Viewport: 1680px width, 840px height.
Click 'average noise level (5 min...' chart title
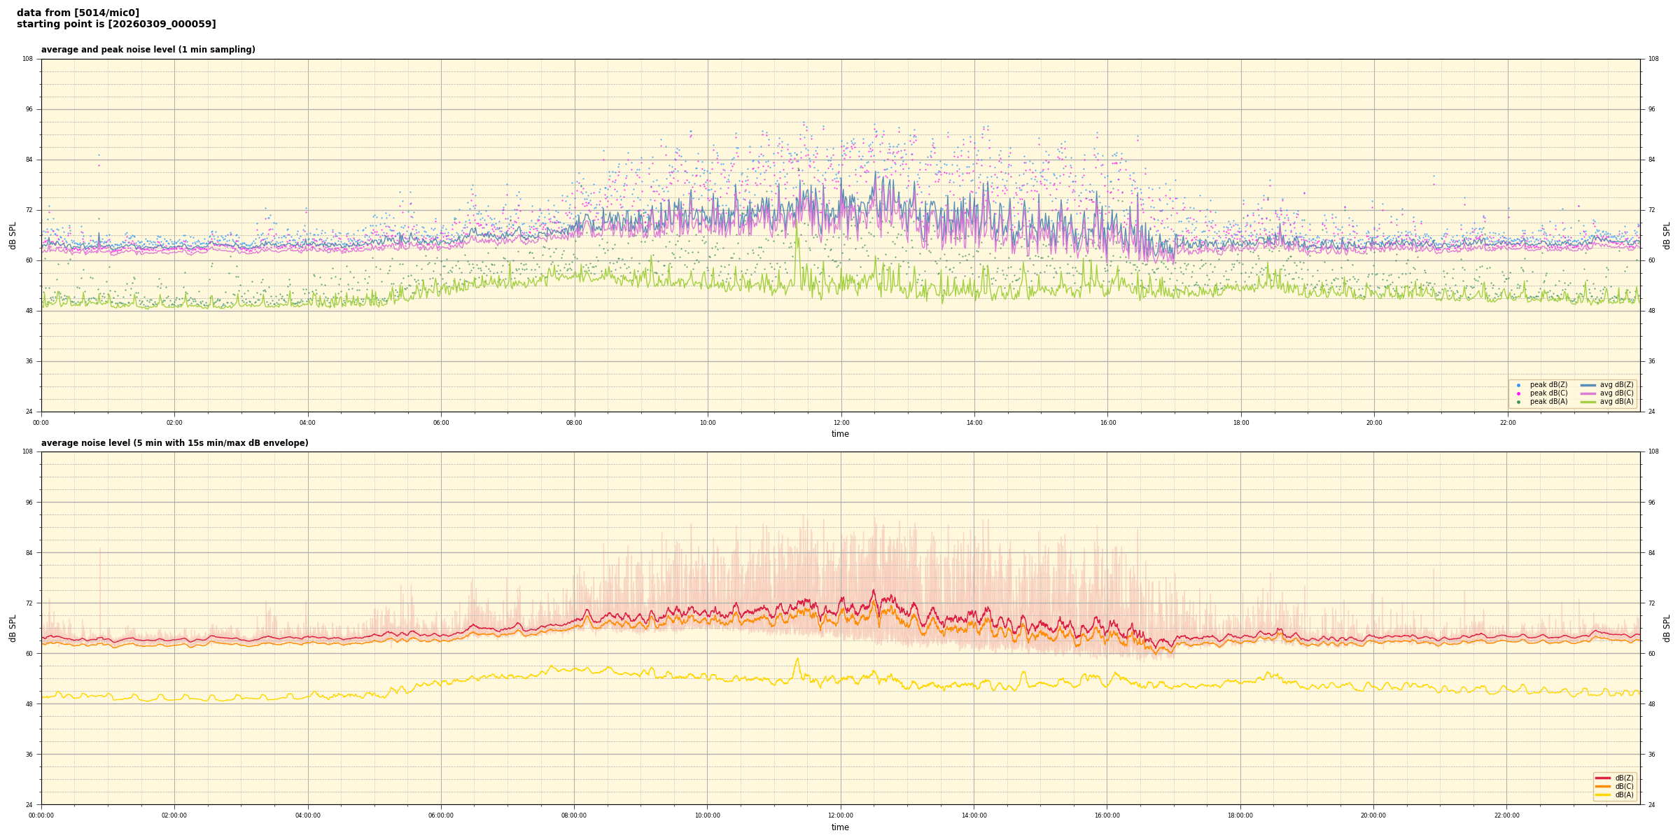(174, 443)
